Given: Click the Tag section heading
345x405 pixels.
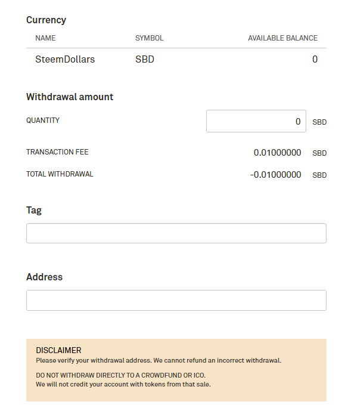Looking at the screenshot, I should (34, 211).
